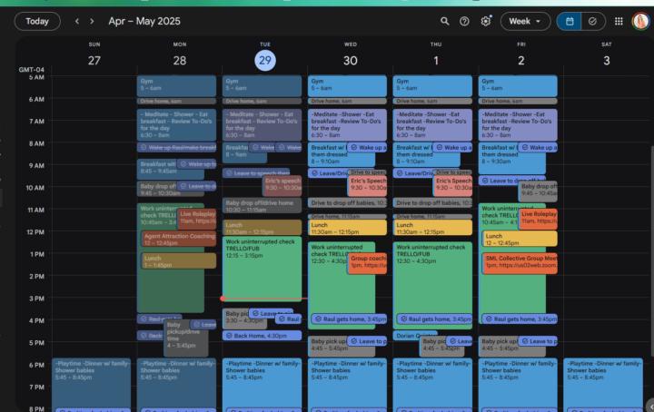Open Tuesday's Baby drop off/drive home event
The image size is (654, 412).
point(262,206)
